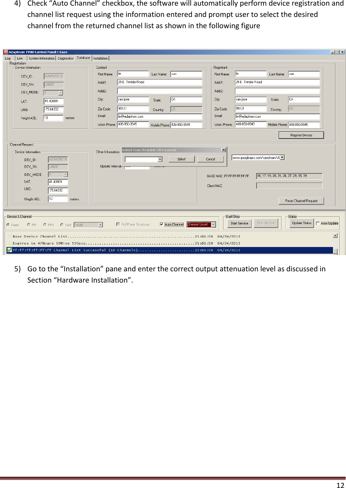Screen dimensions: 346x488
Task: Click the Registrant Addr1 field
Action: 277,82
